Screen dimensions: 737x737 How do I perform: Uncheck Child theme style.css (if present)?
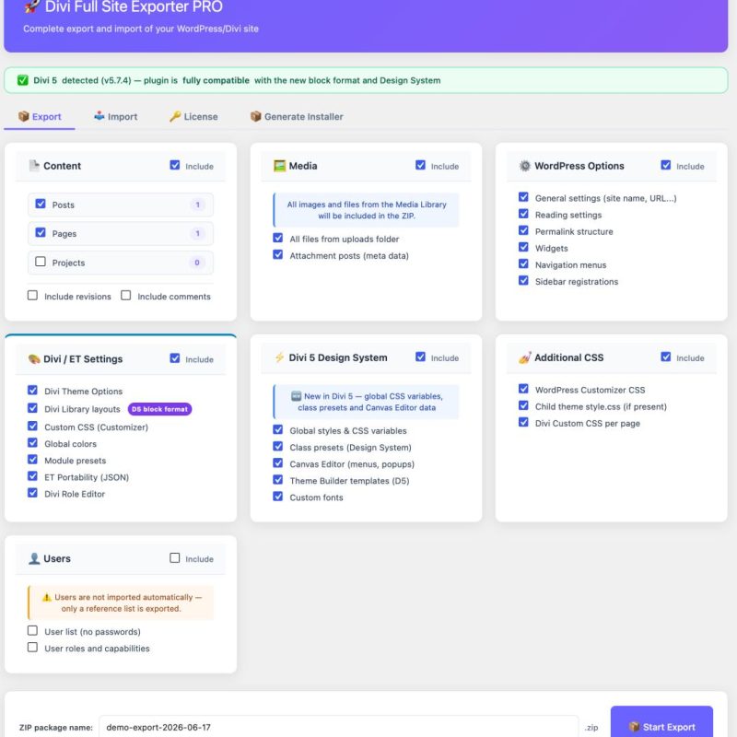tap(523, 405)
